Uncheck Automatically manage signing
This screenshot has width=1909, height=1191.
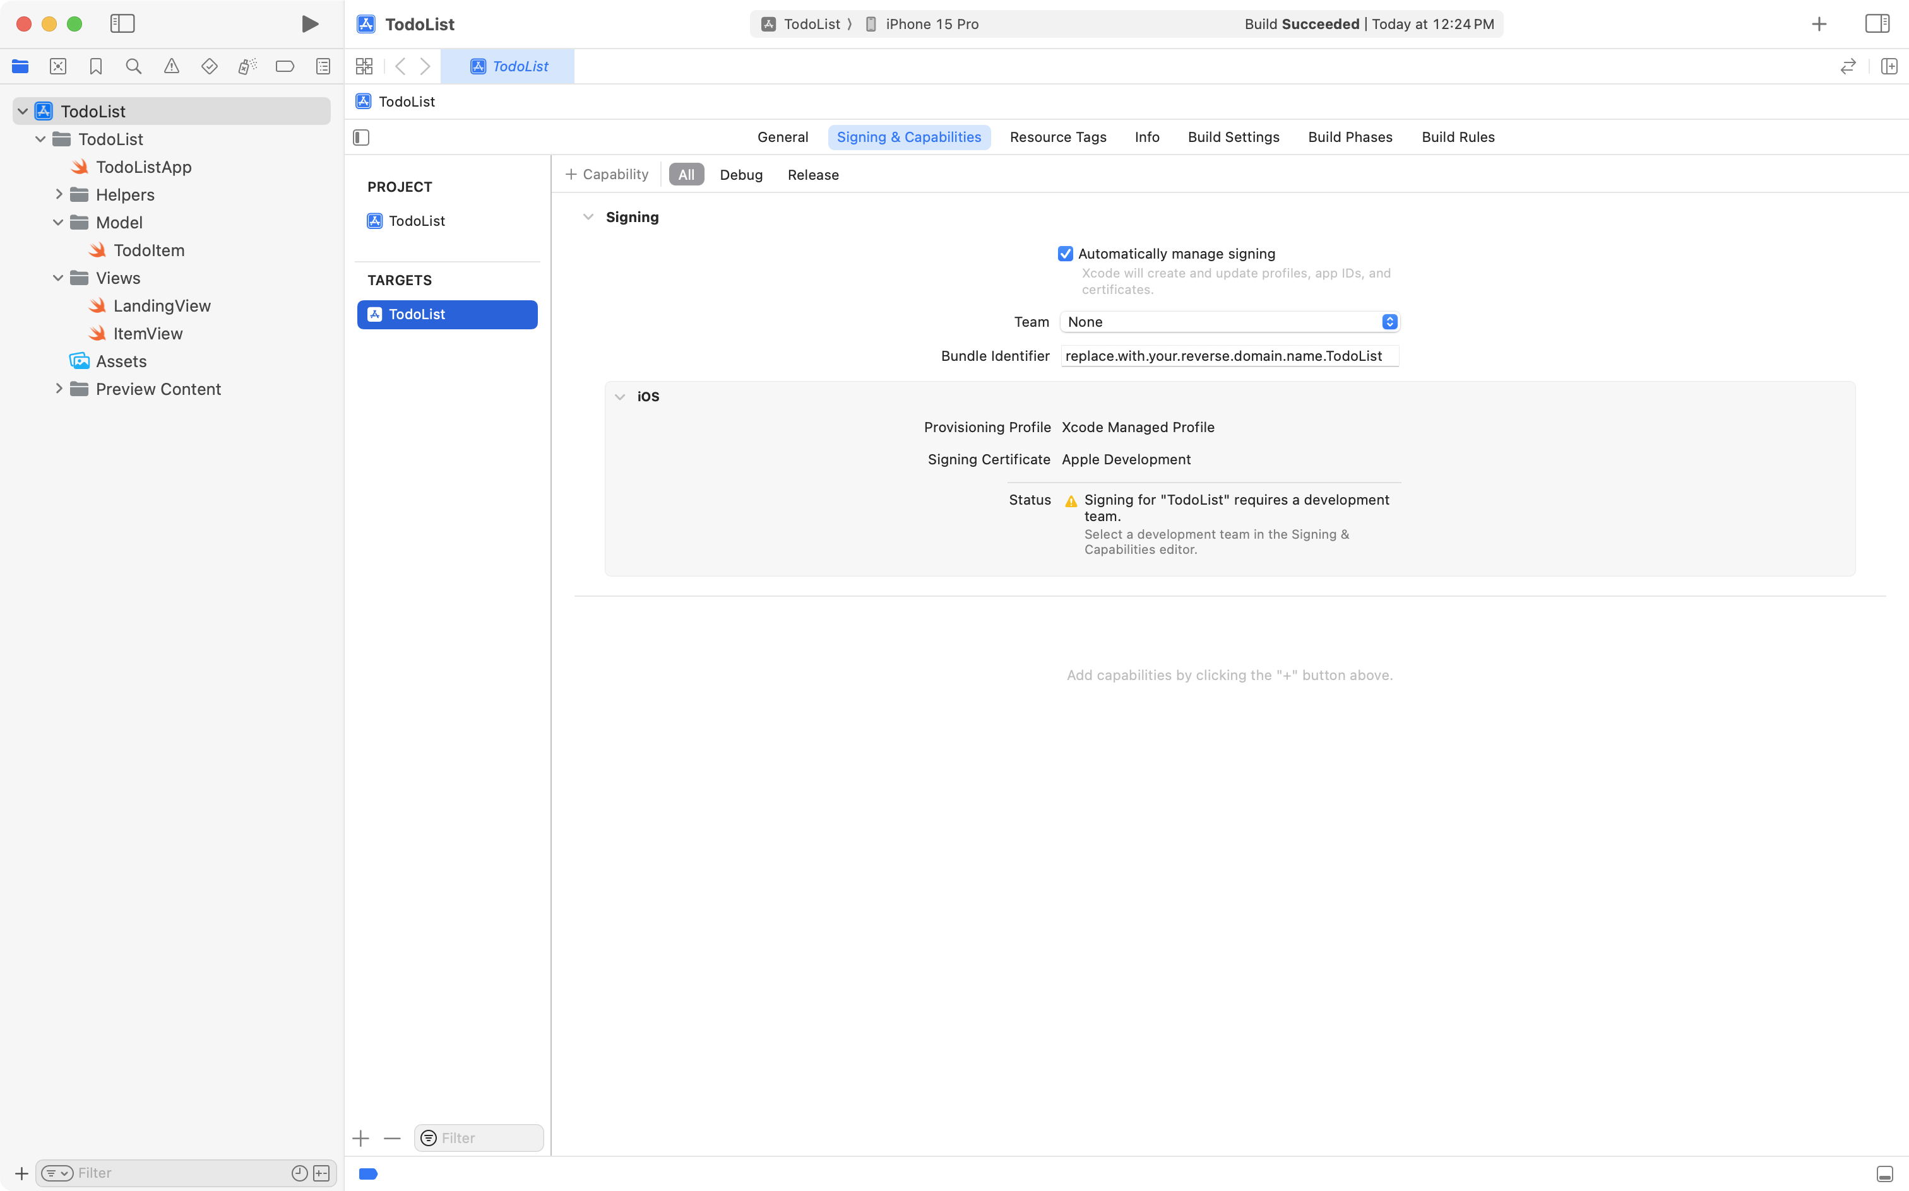tap(1065, 254)
